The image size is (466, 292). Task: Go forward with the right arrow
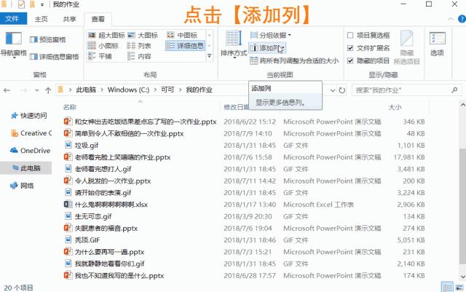[23, 90]
